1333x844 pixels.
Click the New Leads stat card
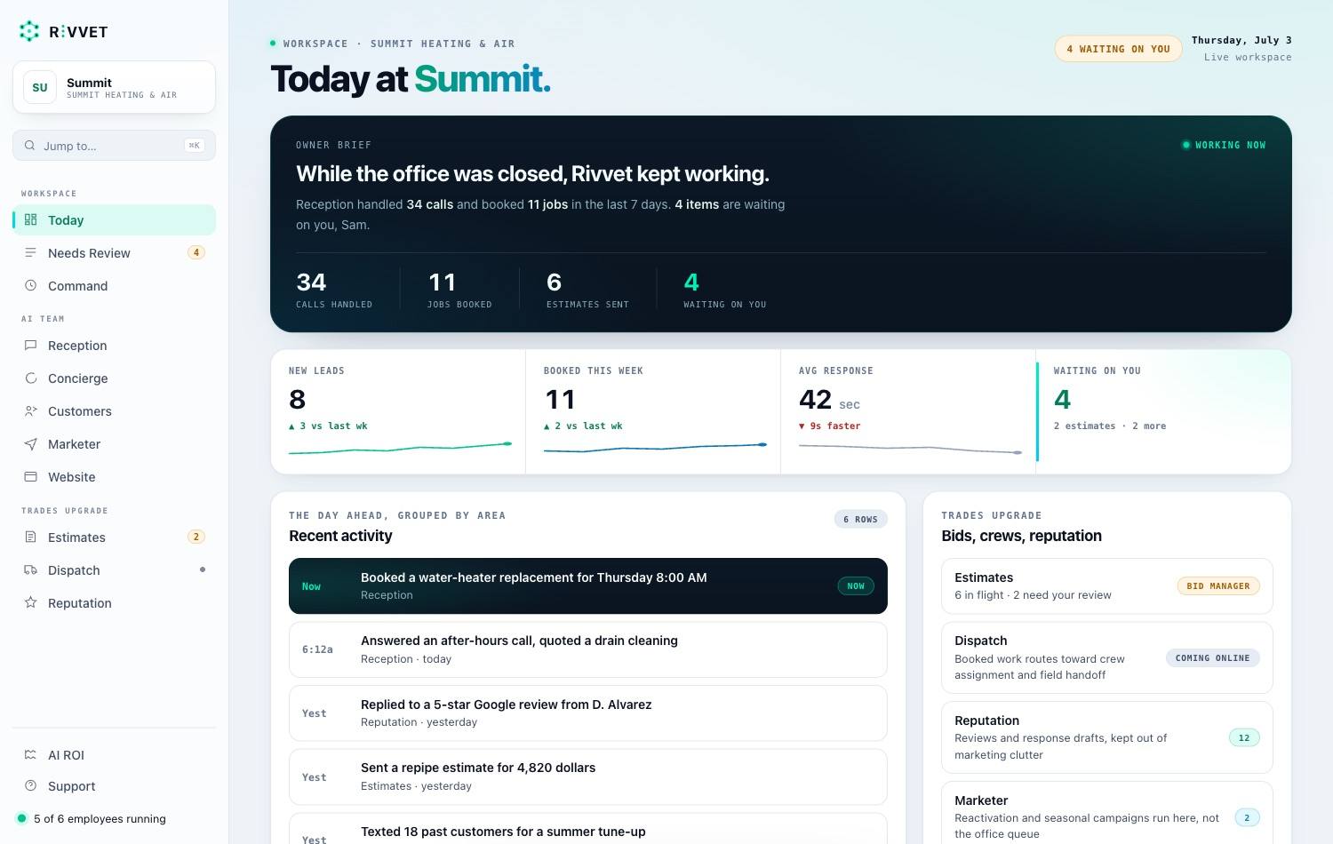coord(398,411)
